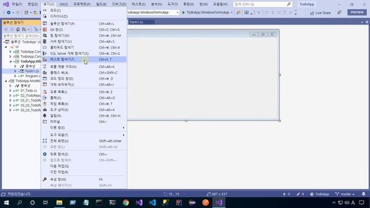Open the 테스트 탐색기 (Test Explorer) menu entry
This screenshot has height=208, width=370.
point(84,60)
